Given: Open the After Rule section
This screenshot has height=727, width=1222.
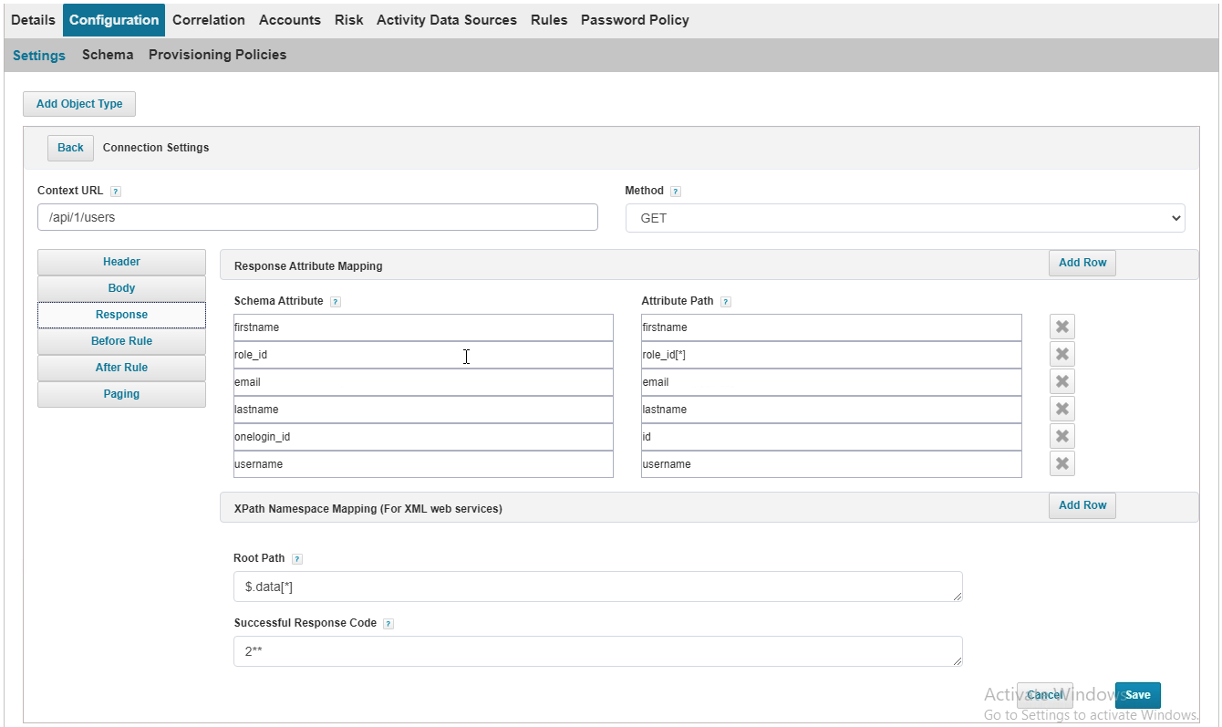Looking at the screenshot, I should (121, 368).
